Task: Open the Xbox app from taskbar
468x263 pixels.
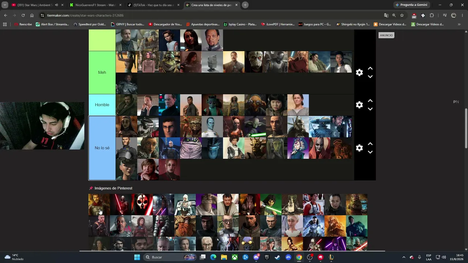Action: coord(234,257)
